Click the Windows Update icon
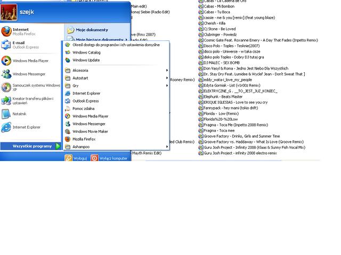Screen dimensions: 341x255 [68, 60]
